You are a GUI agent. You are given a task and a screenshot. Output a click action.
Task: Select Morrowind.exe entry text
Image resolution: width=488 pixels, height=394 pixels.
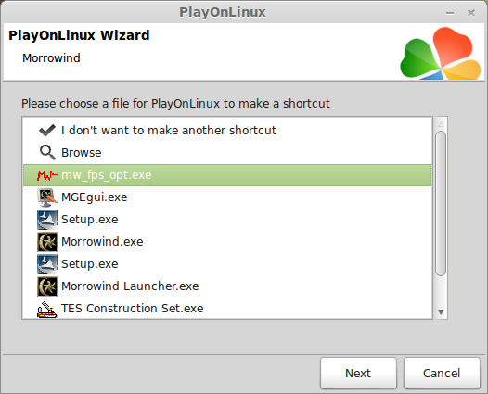(102, 242)
